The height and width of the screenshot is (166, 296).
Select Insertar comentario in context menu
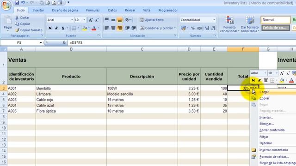click(x=274, y=150)
